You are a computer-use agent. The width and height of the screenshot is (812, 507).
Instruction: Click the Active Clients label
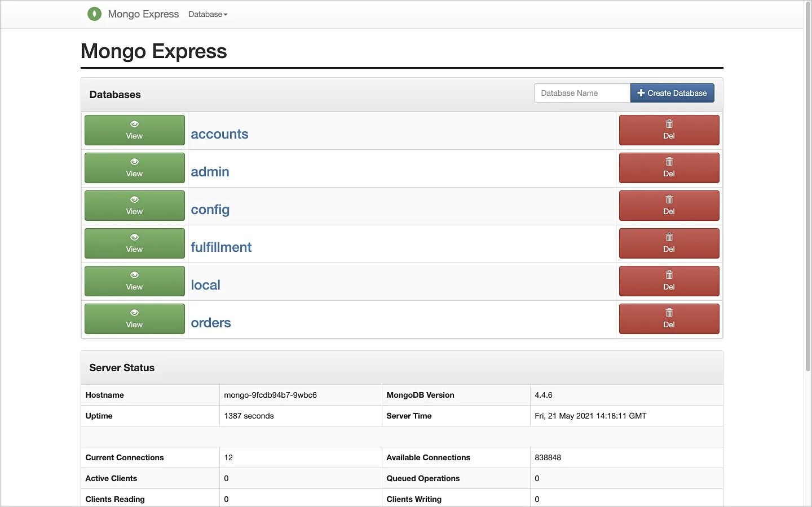(x=111, y=478)
